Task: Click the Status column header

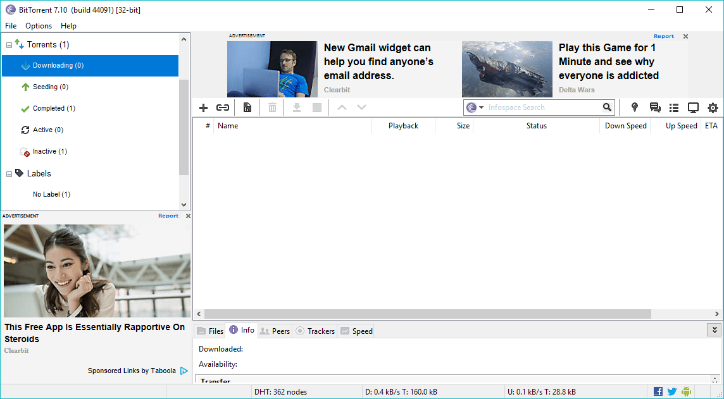Action: coord(536,126)
